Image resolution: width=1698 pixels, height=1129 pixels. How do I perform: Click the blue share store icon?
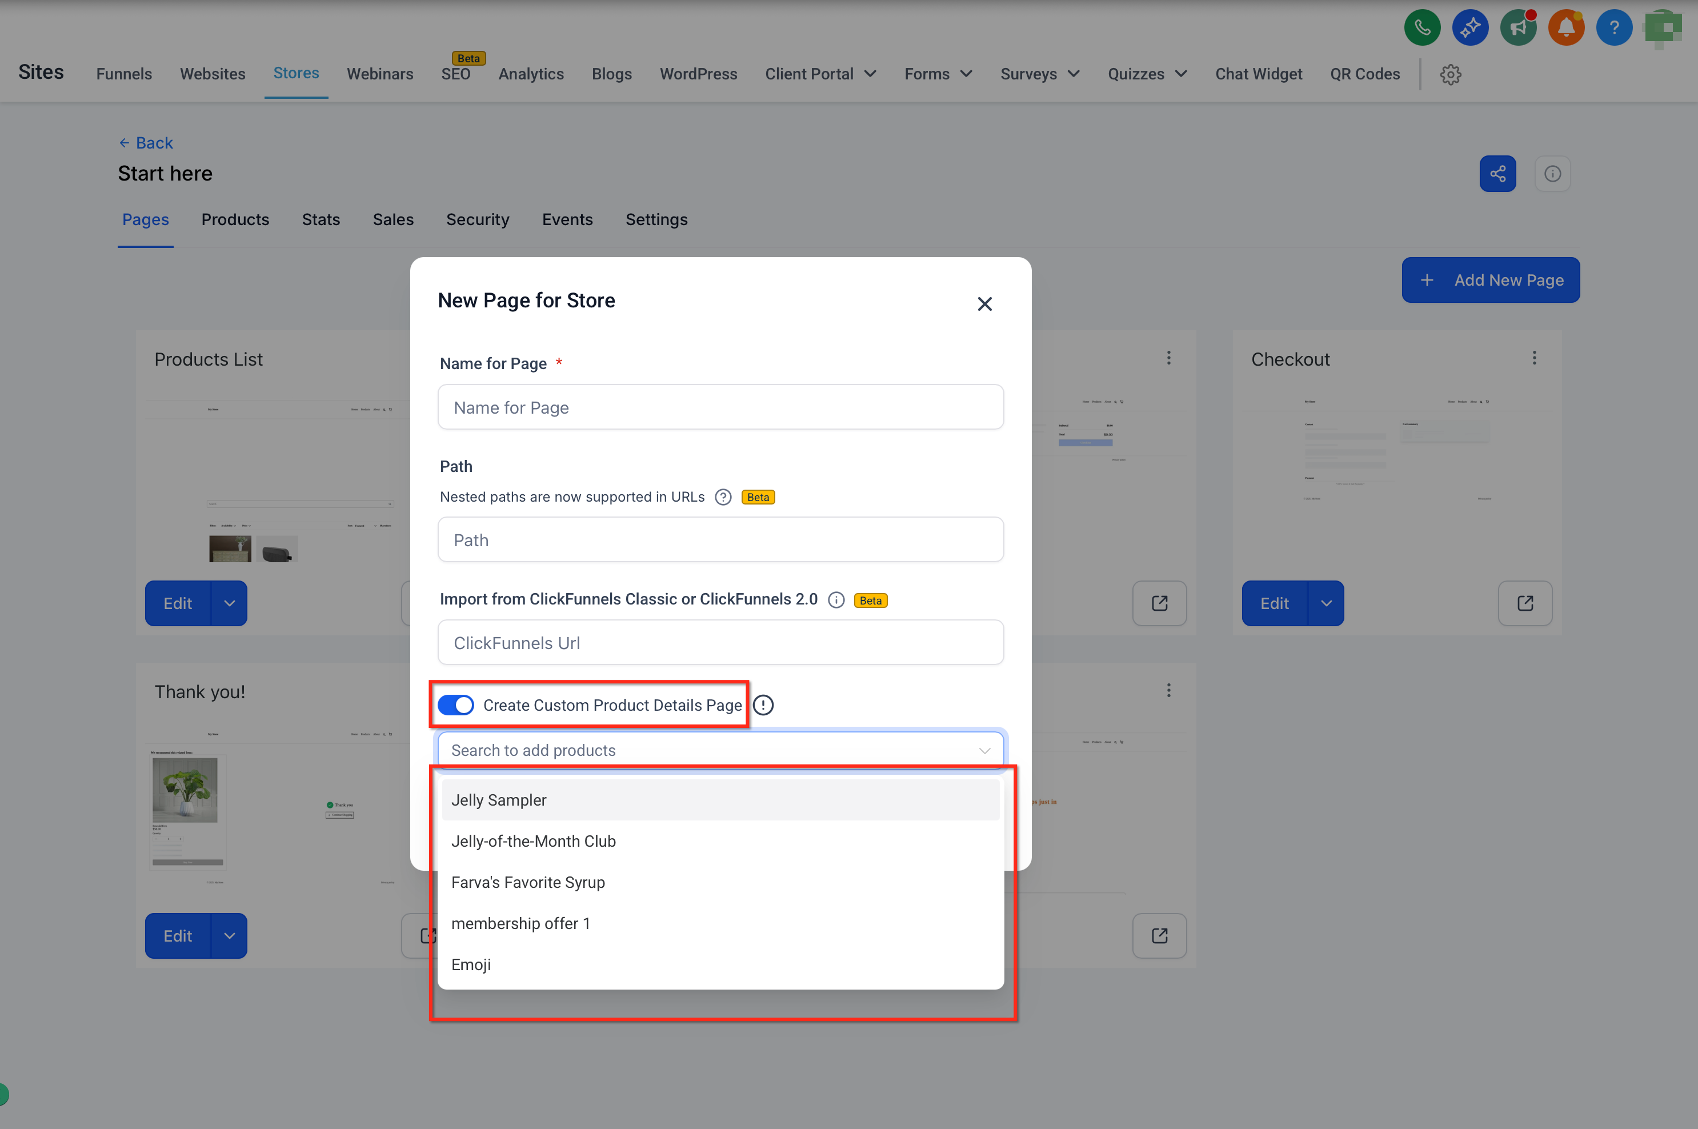(1497, 174)
